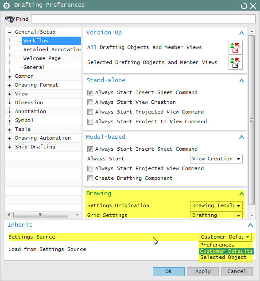Enable Stand-alone Always Start Projected View Command

pyautogui.click(x=90, y=112)
